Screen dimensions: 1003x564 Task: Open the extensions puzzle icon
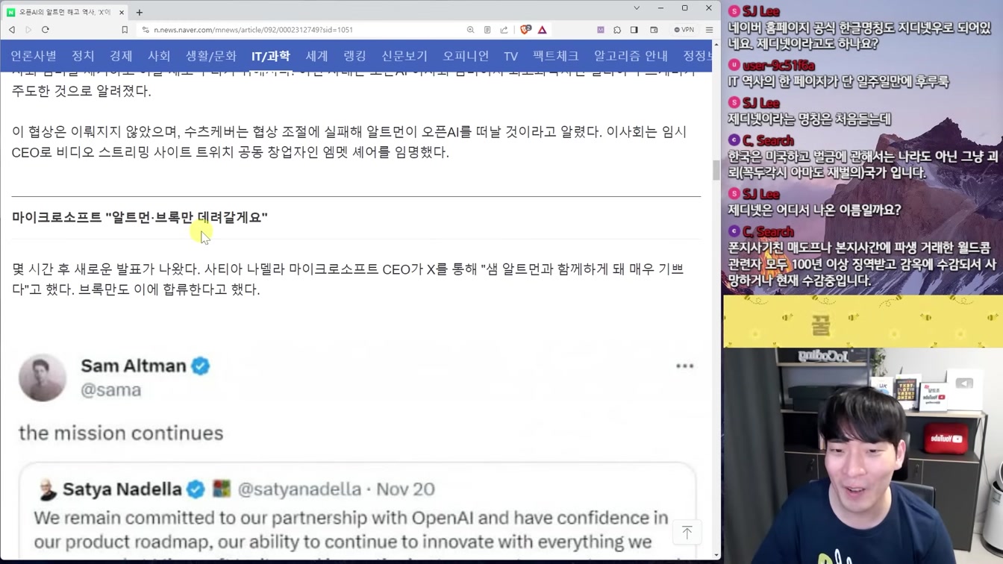point(617,30)
